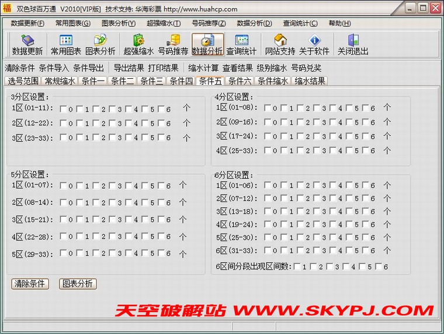Click the 清除条件 button at bottom
Screen dimensions: 444x334
[x=30, y=284]
